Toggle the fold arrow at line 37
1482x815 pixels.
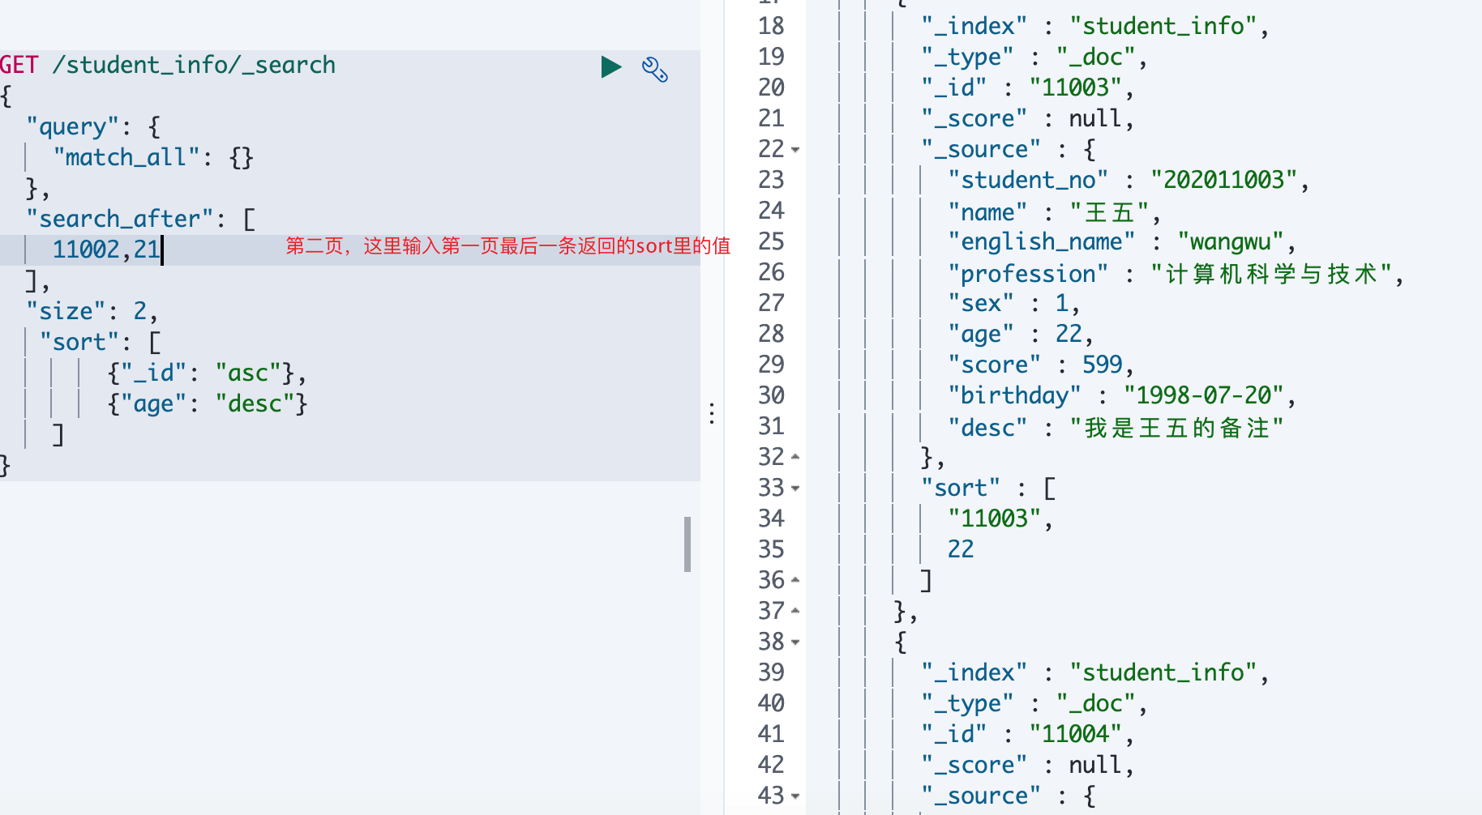(x=795, y=612)
